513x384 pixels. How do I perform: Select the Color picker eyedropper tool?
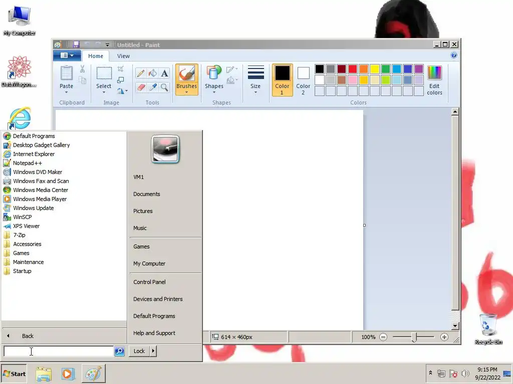(153, 87)
